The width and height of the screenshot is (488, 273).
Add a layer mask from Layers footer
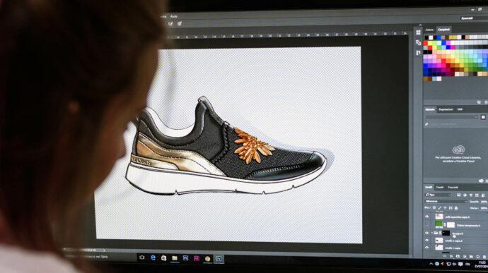click(458, 257)
